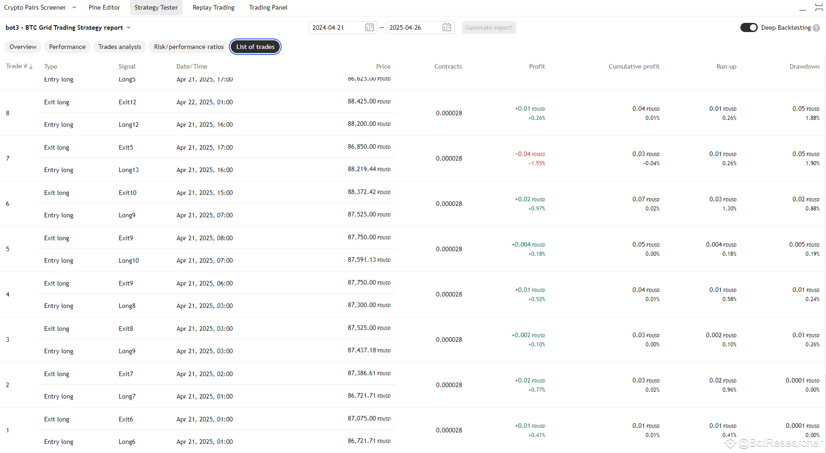The image size is (826, 453).
Task: Click Exit7 signal cell
Action: pyautogui.click(x=126, y=374)
